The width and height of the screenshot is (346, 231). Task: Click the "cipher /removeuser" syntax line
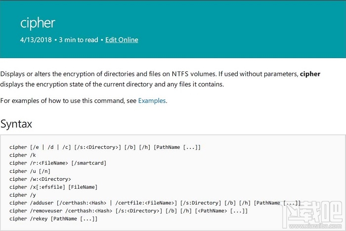click(129, 210)
